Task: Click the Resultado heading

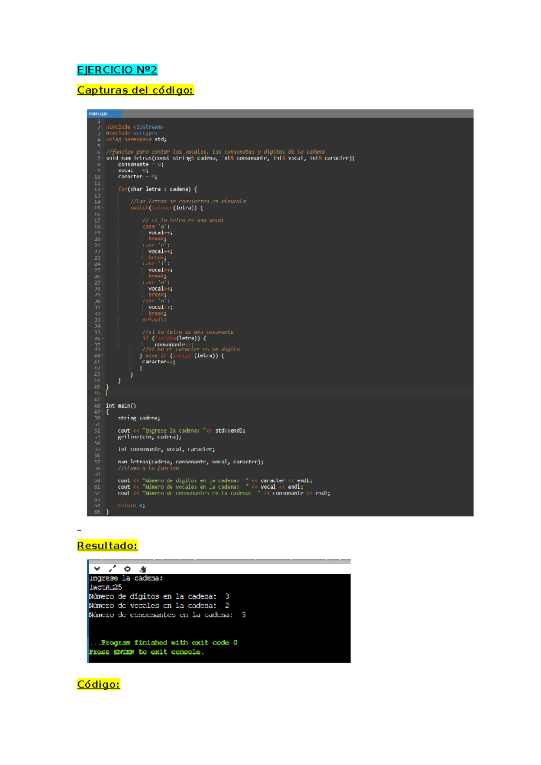Action: [x=107, y=546]
